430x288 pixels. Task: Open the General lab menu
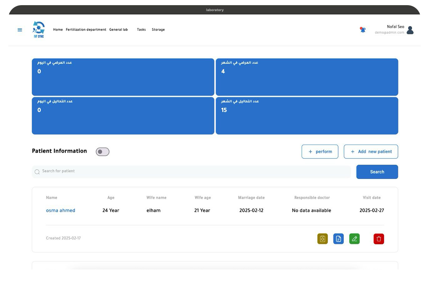click(118, 30)
